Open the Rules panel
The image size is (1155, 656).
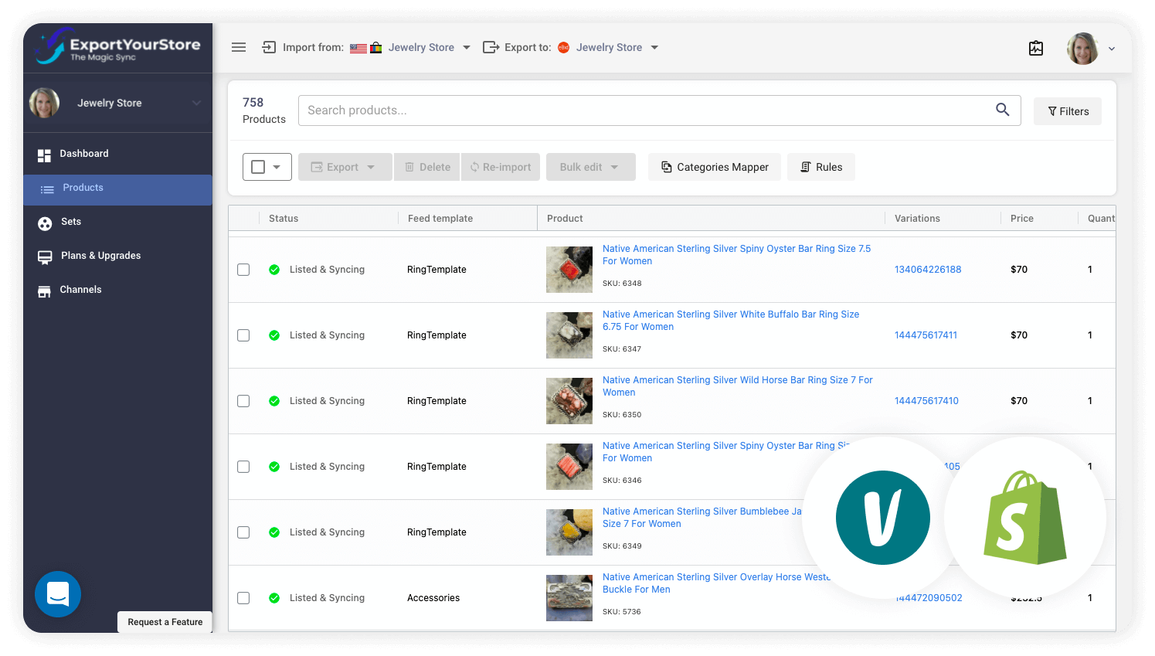pos(820,167)
